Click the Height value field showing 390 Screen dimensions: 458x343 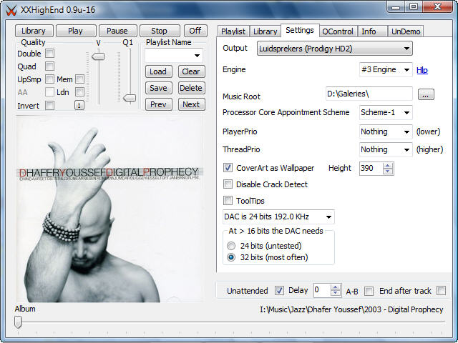[371, 169]
